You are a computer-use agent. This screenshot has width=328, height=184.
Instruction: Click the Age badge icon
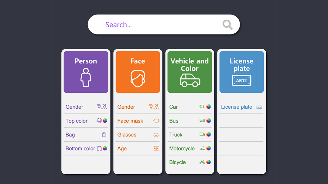pos(156,149)
